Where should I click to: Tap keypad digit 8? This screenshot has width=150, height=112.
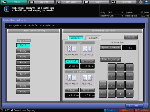[x=120, y=85]
